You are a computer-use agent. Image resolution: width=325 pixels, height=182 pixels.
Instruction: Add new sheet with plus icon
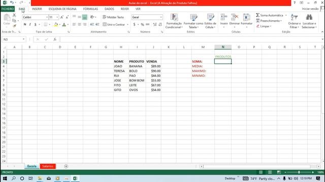(66, 166)
